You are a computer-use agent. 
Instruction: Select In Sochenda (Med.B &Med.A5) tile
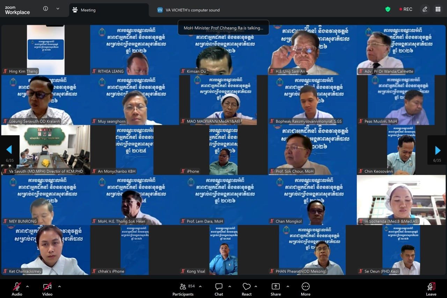tap(401, 200)
